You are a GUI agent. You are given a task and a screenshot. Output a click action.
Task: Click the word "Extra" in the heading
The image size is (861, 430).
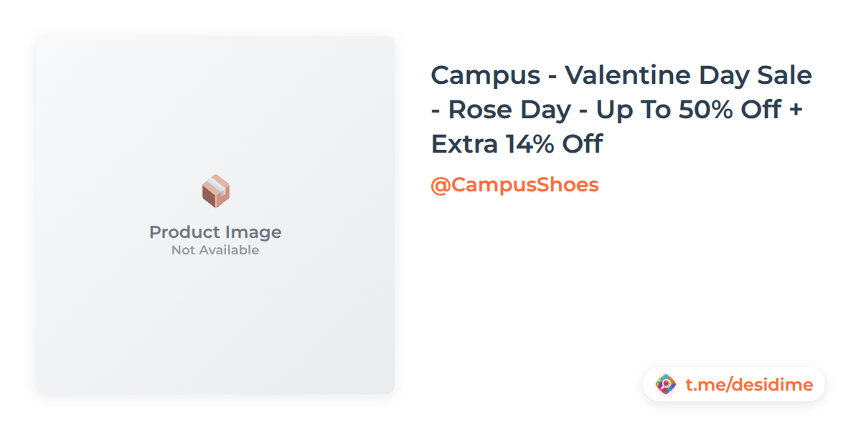464,144
